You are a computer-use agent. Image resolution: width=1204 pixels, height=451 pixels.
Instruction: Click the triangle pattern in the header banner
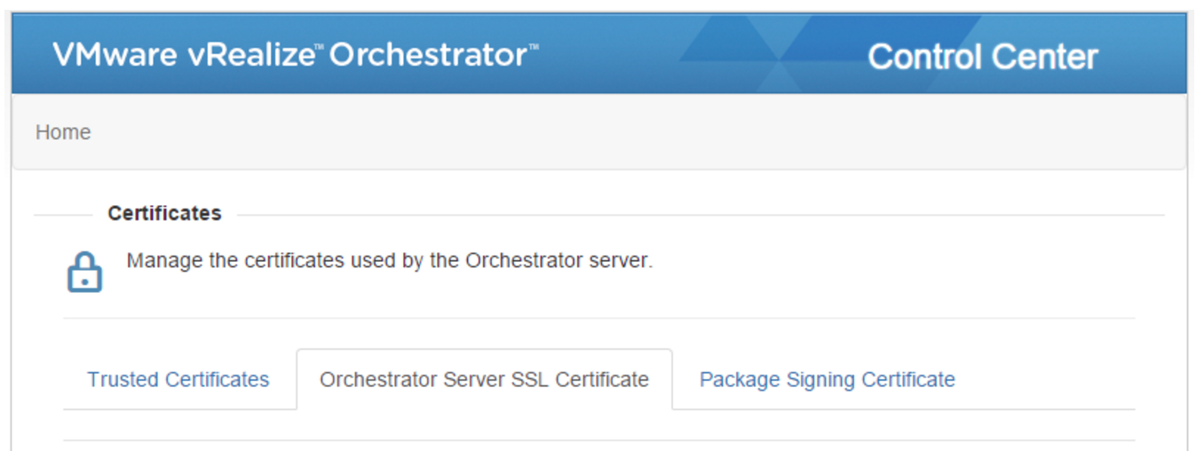[781, 51]
